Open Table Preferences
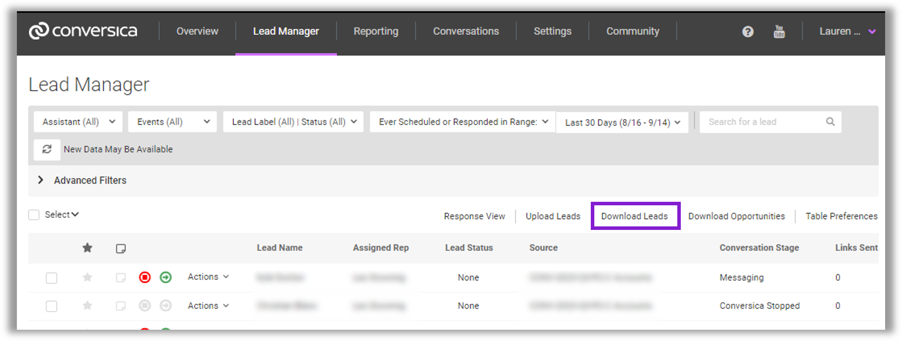Screen dimensions: 902x341 point(842,216)
